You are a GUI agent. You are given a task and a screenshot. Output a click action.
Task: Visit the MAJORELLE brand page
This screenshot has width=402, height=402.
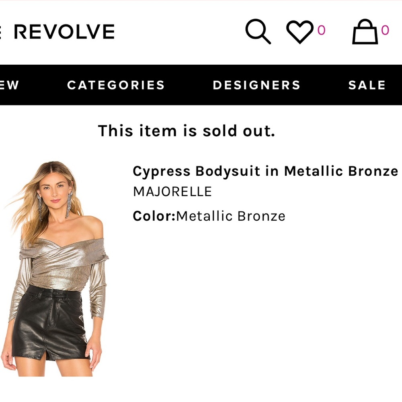(172, 191)
